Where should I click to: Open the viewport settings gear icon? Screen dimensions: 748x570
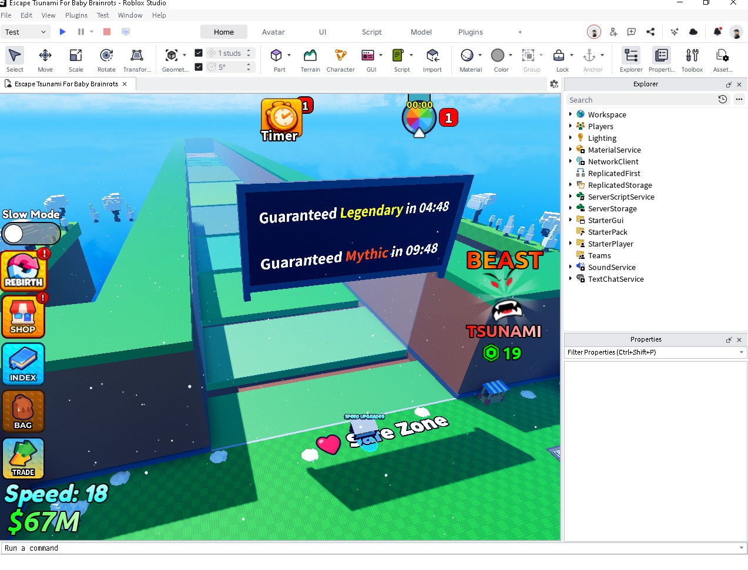[554, 84]
